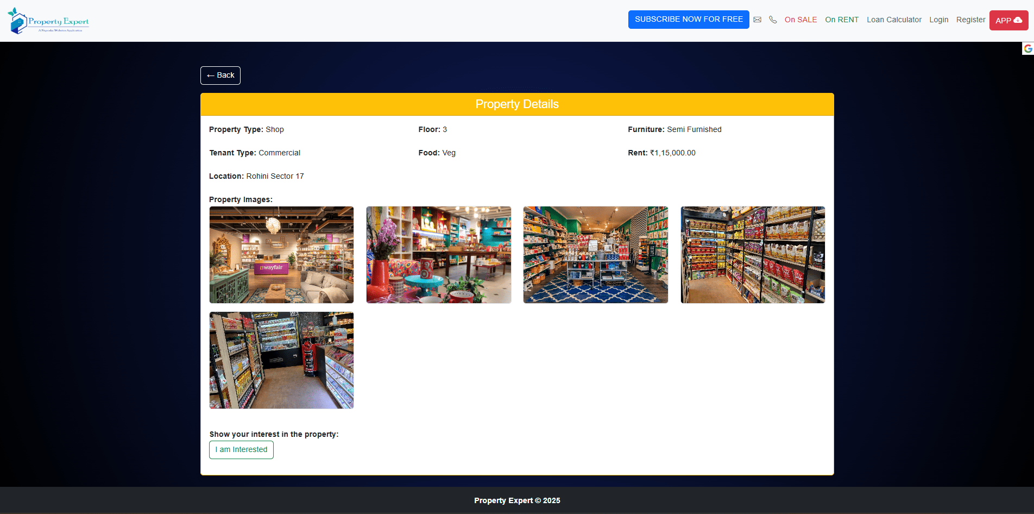Click the I am Interested button
Viewport: 1034px width, 514px height.
click(241, 450)
